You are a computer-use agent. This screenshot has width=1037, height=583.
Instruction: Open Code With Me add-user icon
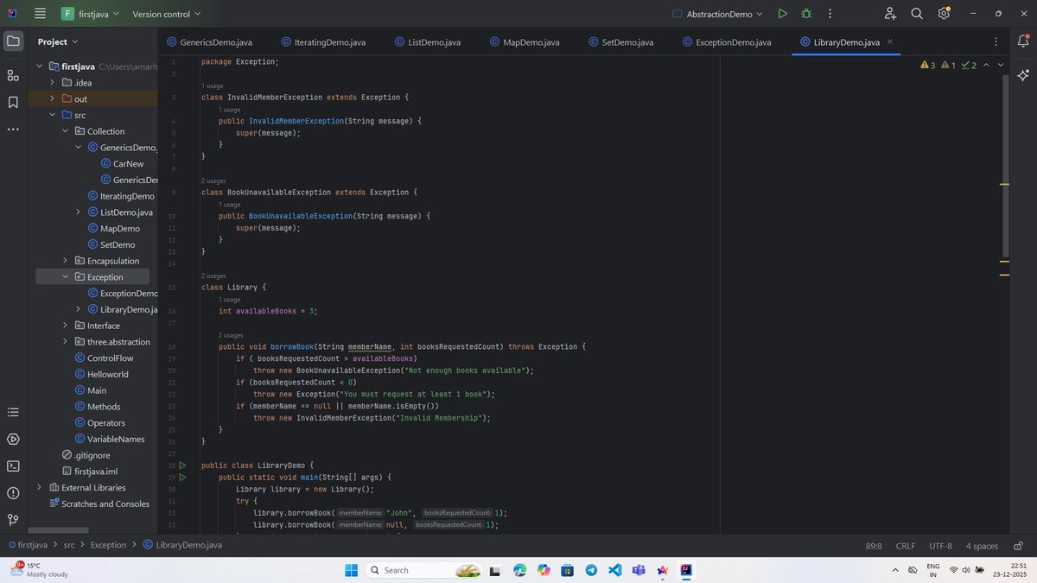coord(891,14)
